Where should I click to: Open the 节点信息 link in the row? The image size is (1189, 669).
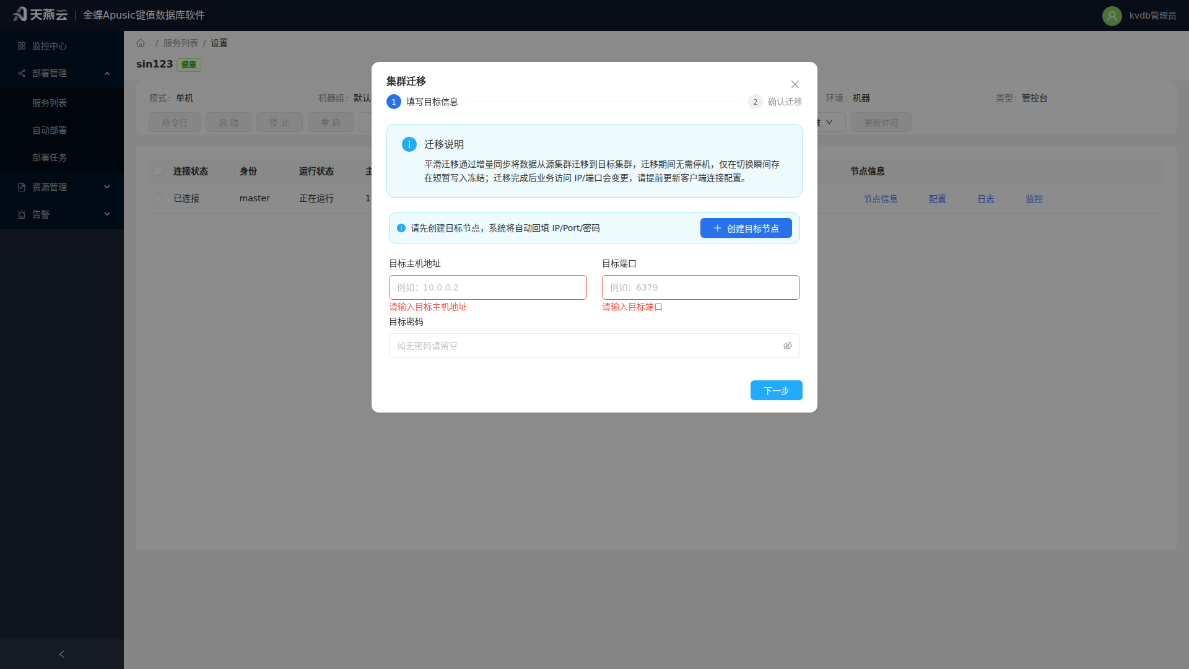(881, 199)
